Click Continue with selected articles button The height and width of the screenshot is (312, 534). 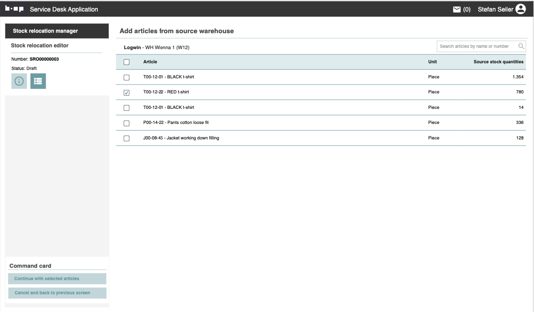(57, 279)
